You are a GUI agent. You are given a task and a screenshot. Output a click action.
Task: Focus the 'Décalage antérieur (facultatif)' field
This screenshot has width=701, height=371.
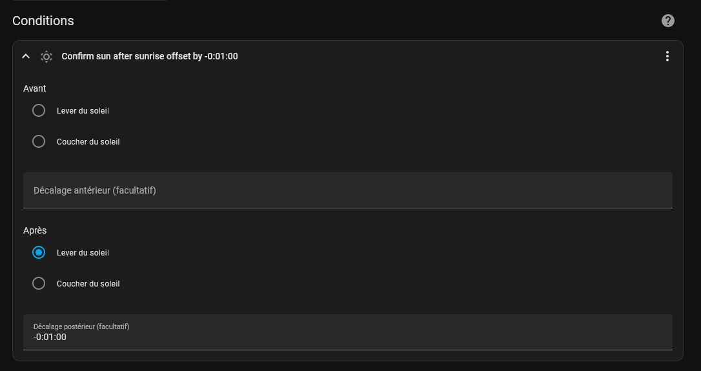347,190
